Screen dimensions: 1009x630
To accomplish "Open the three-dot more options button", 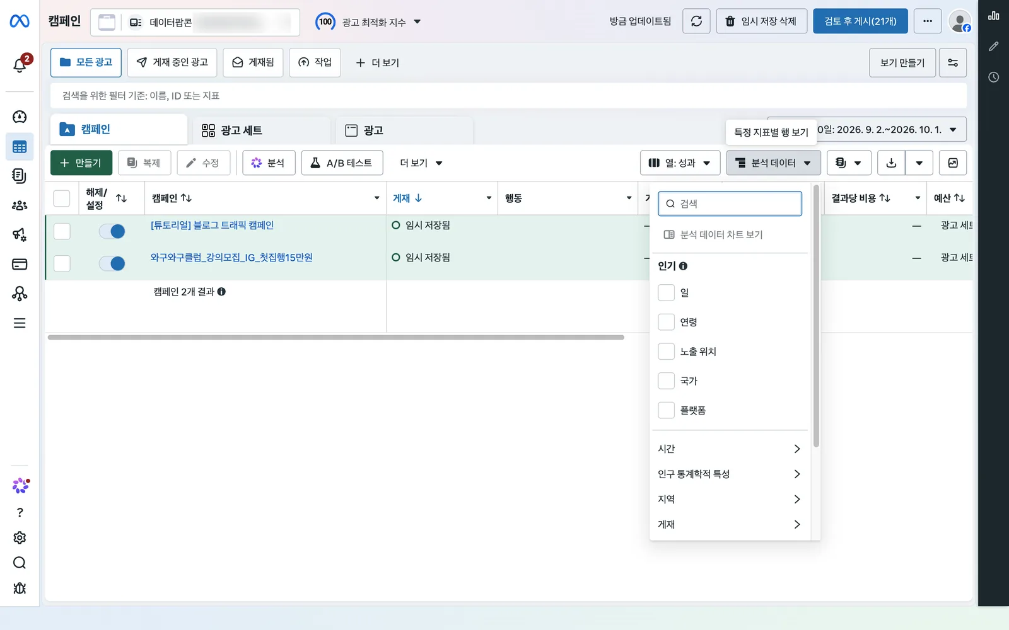I will click(927, 21).
